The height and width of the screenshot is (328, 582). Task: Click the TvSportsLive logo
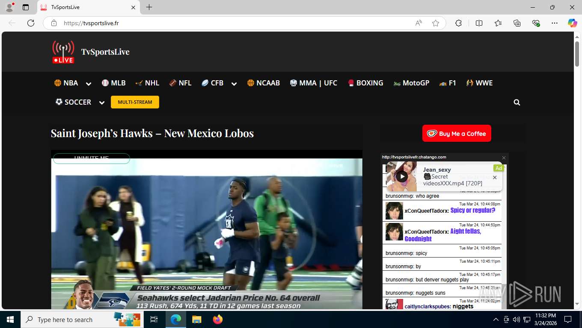63,52
